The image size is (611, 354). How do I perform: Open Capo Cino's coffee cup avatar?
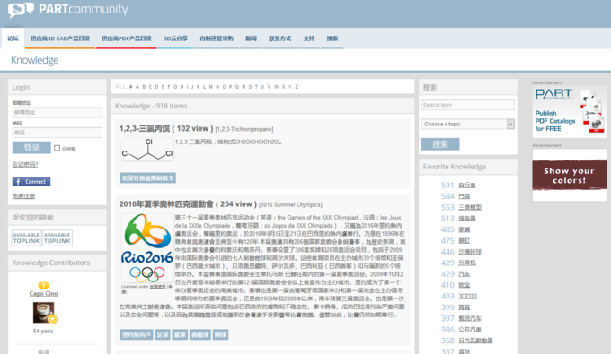pyautogui.click(x=44, y=313)
